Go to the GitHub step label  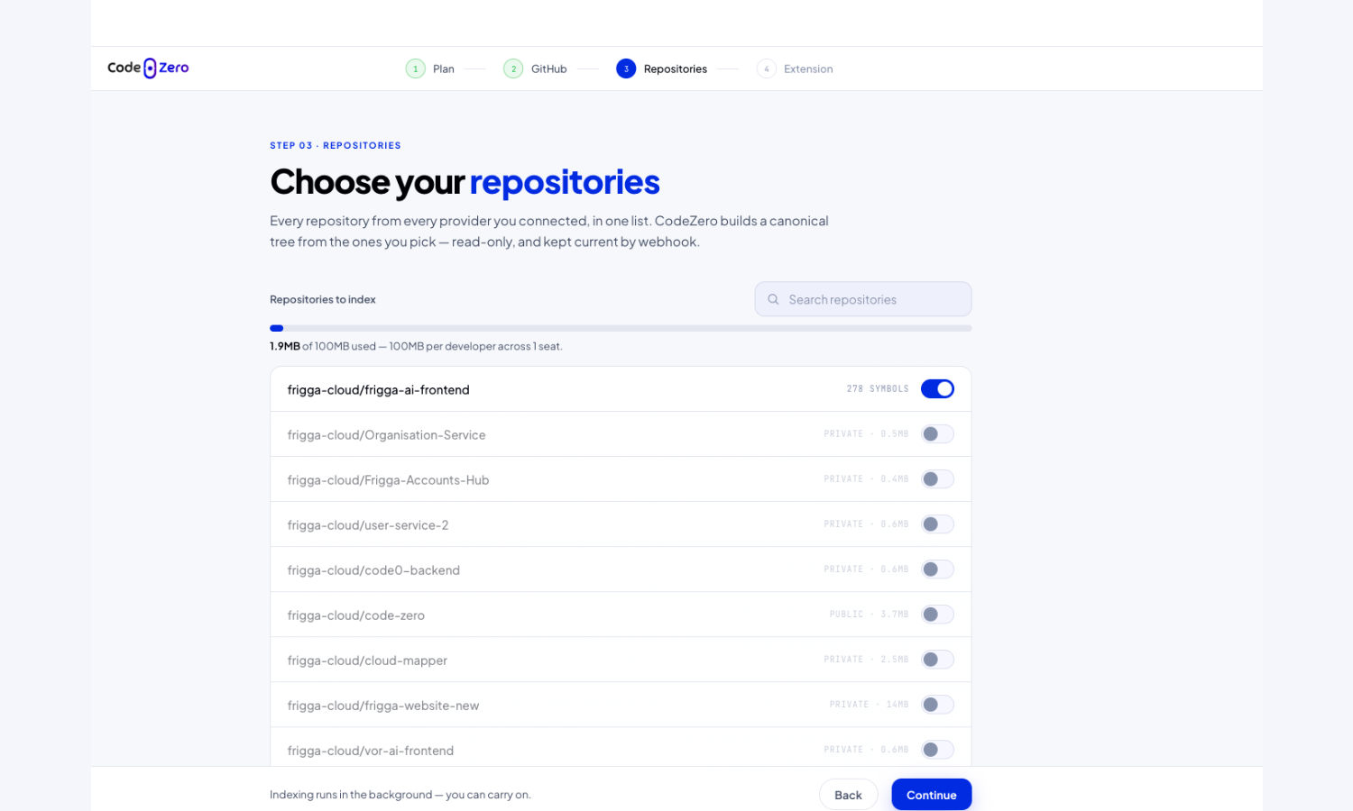coord(548,68)
